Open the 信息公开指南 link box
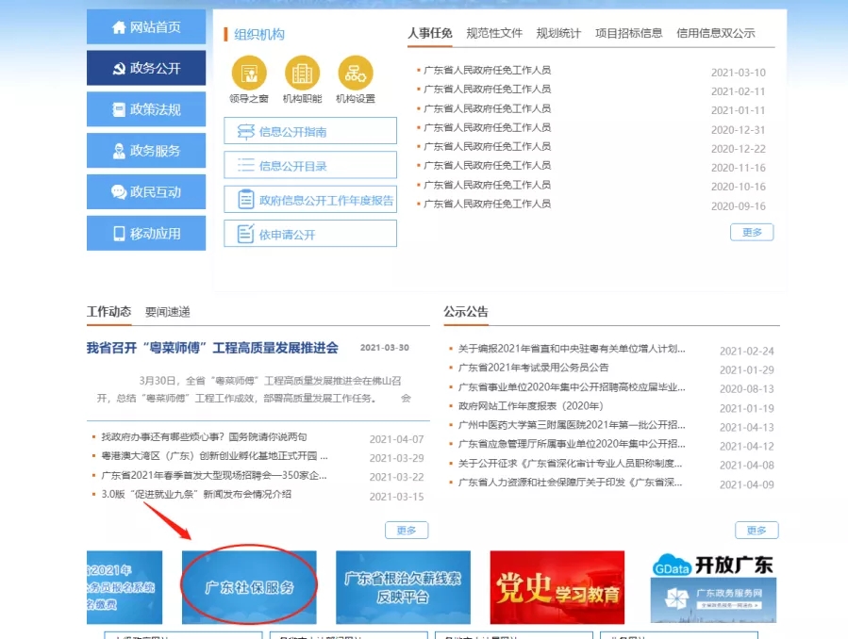The width and height of the screenshot is (848, 639). (310, 132)
